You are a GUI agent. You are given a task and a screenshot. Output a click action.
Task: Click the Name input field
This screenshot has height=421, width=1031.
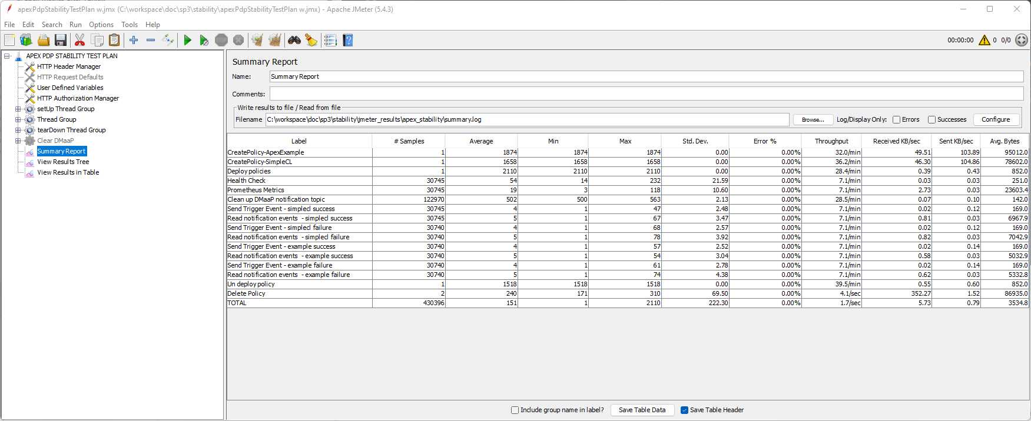pyautogui.click(x=646, y=76)
